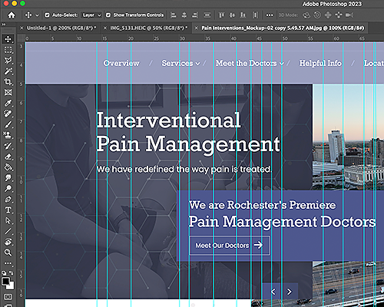Select the Line tool
This screenshot has height=307, width=384.
click(8, 231)
